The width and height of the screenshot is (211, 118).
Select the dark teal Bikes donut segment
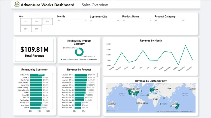[79, 55]
